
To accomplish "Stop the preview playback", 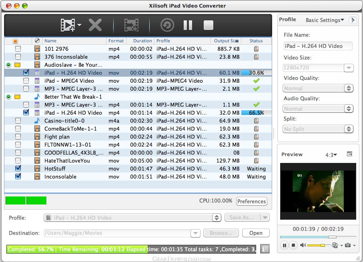I will [x=293, y=245].
